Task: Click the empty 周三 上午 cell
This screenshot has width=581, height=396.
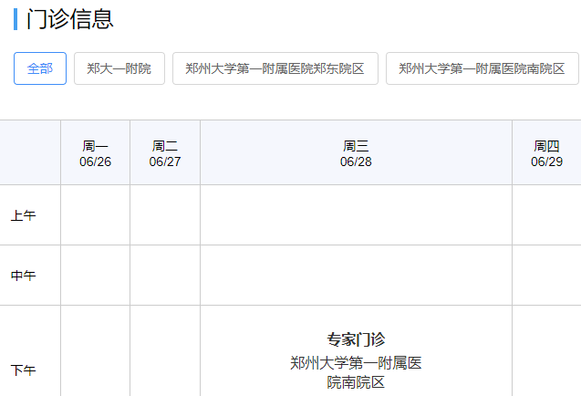Action: tap(356, 215)
